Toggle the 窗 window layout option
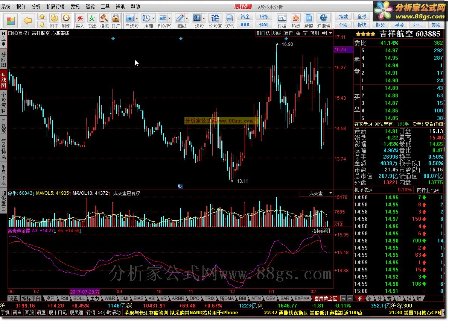This screenshot has height=321, width=449. coord(306,33)
